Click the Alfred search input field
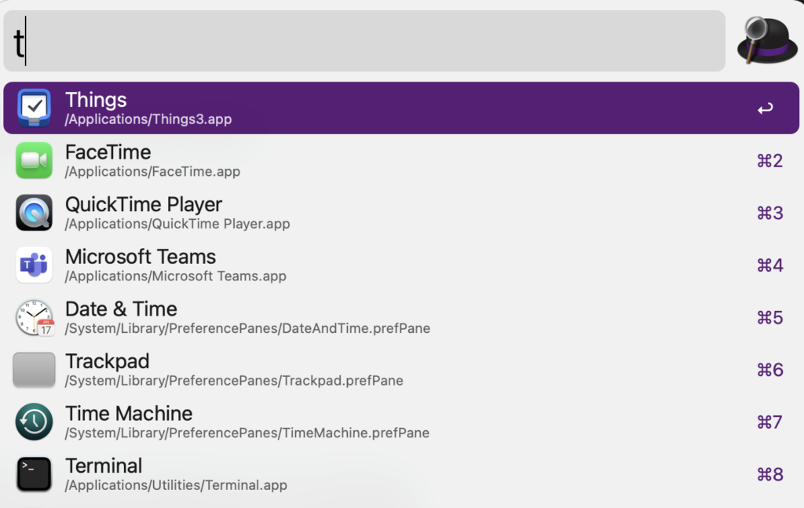Image resolution: width=804 pixels, height=508 pixels. click(364, 41)
